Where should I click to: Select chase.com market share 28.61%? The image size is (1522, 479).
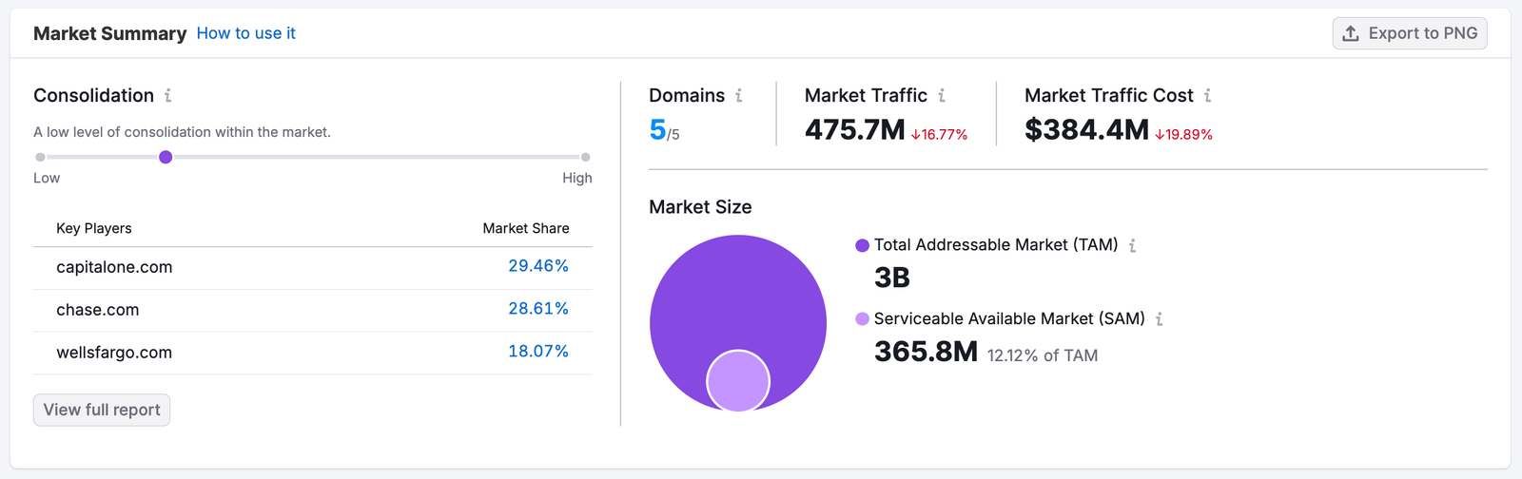point(537,309)
